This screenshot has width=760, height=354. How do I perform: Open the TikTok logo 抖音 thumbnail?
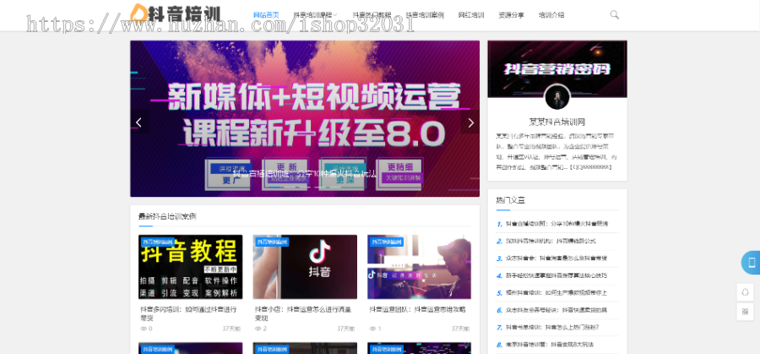coord(305,267)
